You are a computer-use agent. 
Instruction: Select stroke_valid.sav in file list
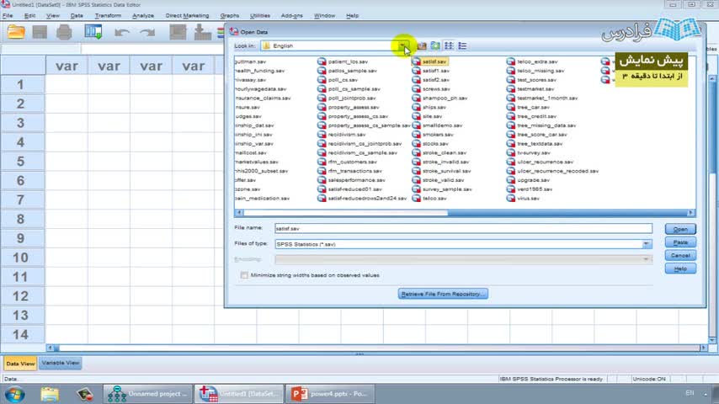point(443,180)
